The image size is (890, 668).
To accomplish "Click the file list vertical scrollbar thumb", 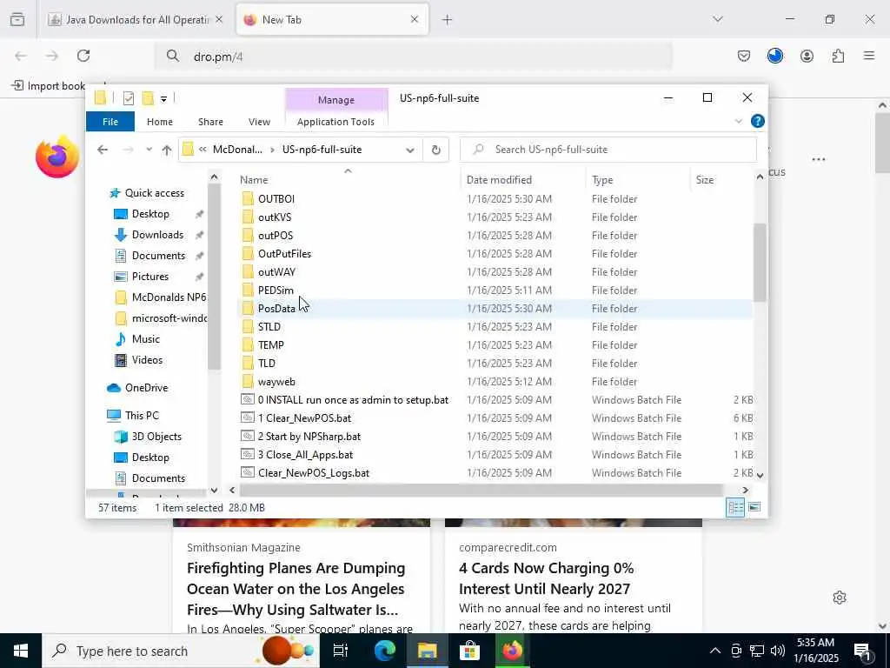I will pyautogui.click(x=760, y=263).
